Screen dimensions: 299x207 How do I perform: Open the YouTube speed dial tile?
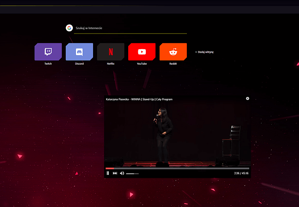tap(142, 52)
